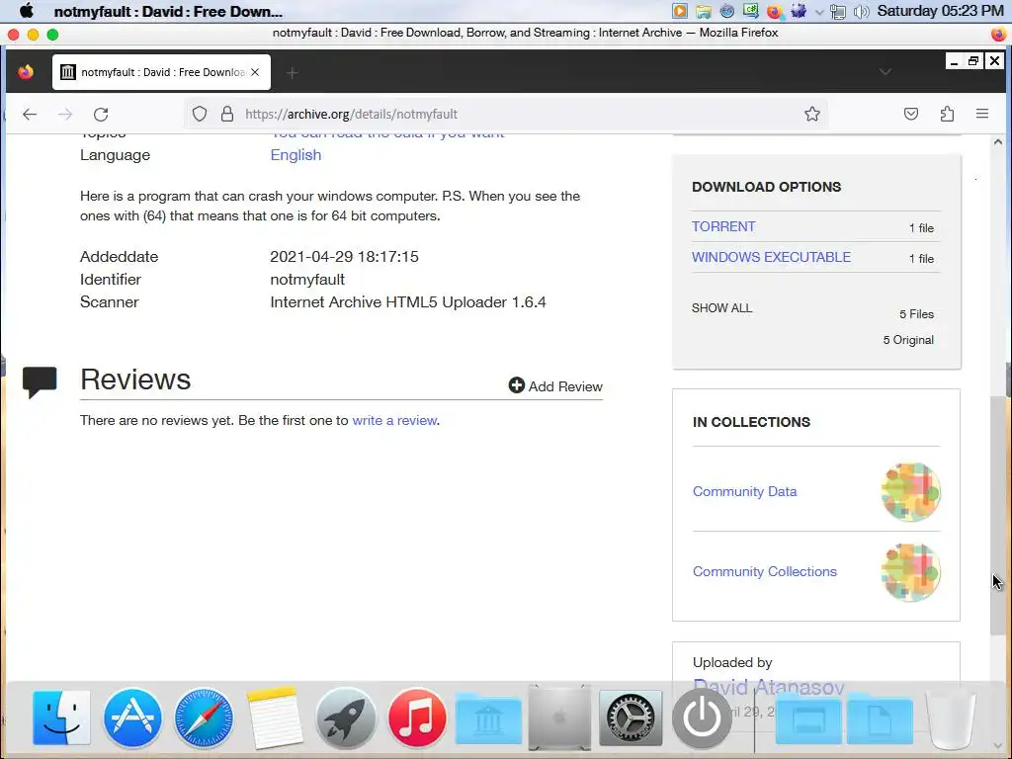Open the Community Data collection link

(x=744, y=491)
